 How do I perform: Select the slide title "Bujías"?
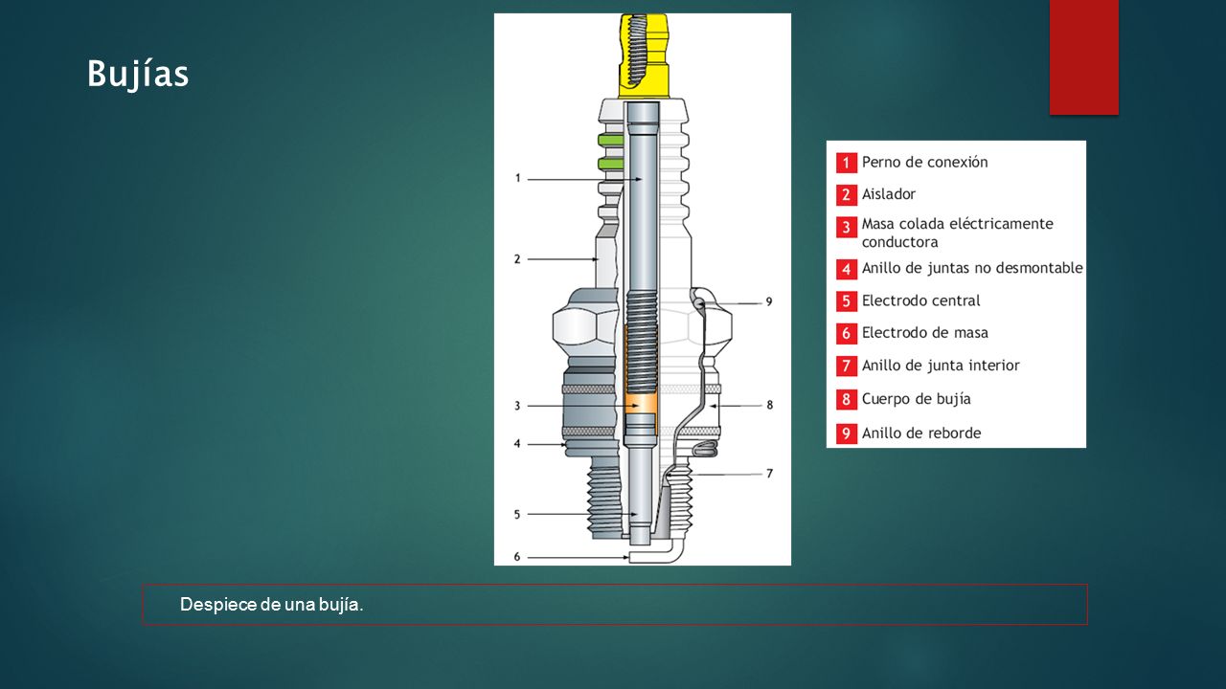click(x=138, y=74)
